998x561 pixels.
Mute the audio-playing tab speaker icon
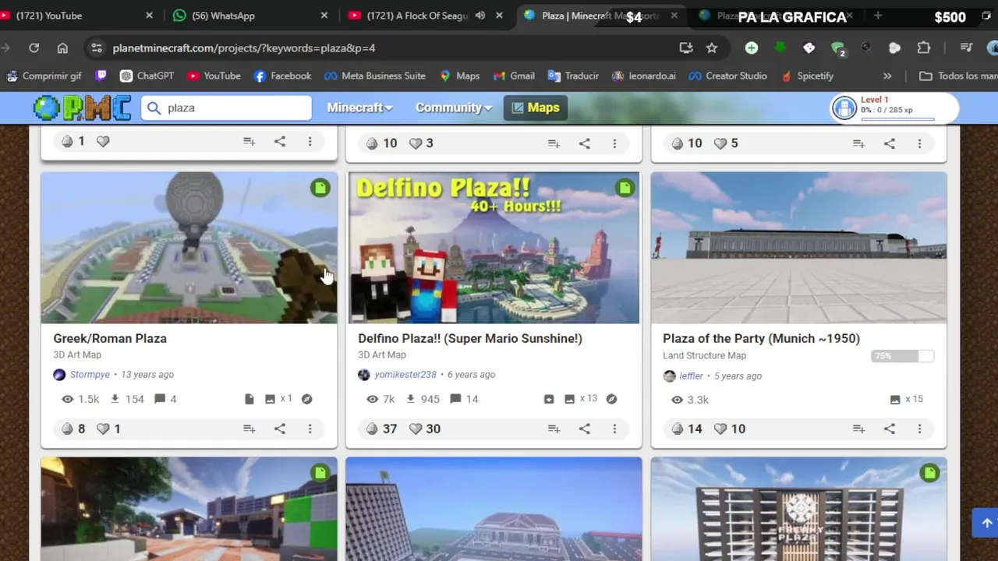point(480,16)
